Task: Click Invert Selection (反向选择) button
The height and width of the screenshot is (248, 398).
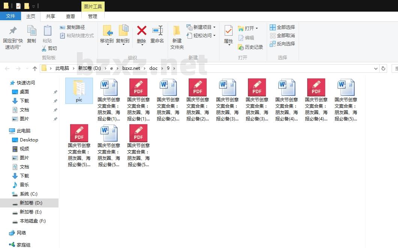Action: point(282,44)
